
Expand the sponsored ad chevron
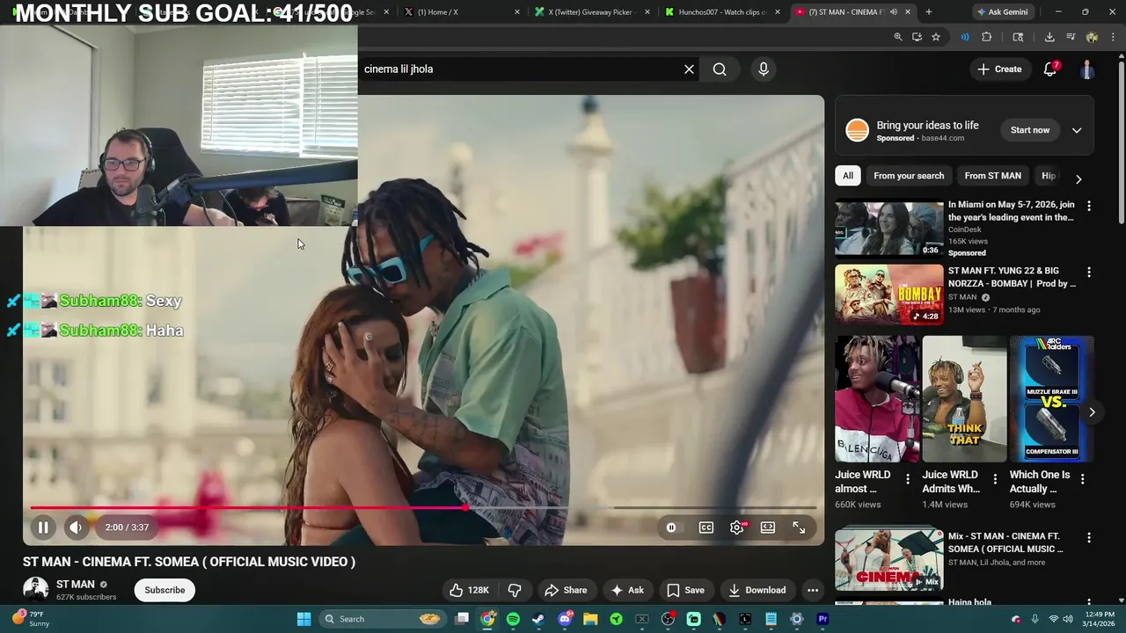click(x=1077, y=130)
